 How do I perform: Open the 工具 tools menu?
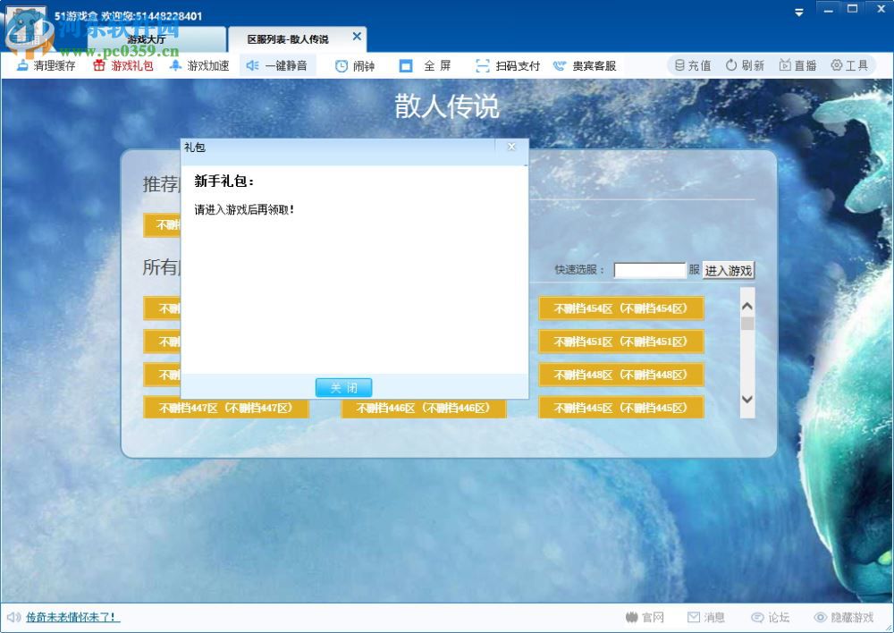[849, 64]
